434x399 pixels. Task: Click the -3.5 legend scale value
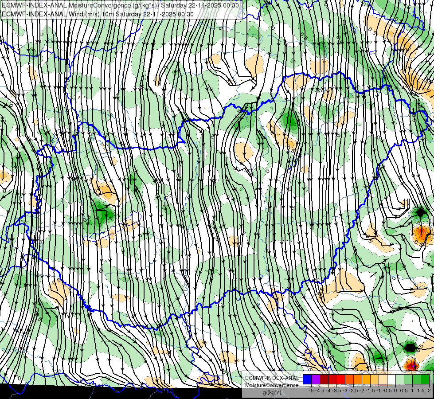(x=336, y=391)
